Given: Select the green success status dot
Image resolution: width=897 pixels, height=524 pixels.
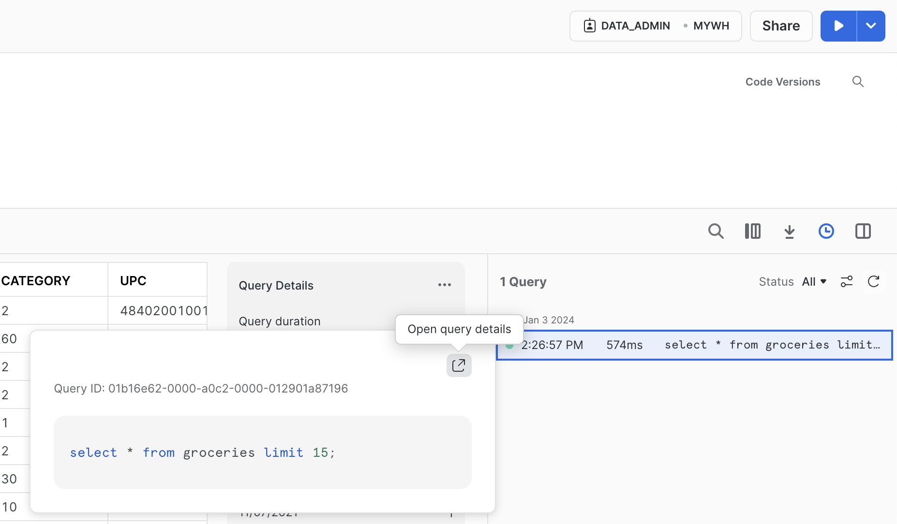Looking at the screenshot, I should coord(509,345).
